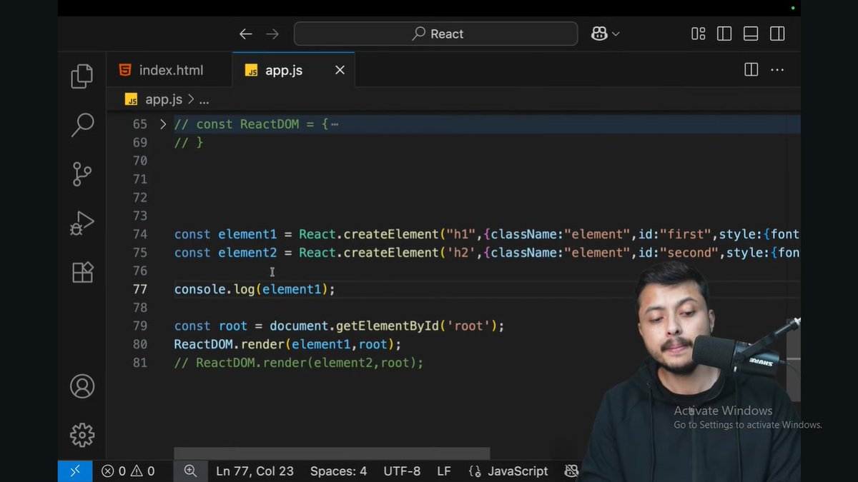
Task: Open remote window button in status bar
Action: click(x=75, y=471)
